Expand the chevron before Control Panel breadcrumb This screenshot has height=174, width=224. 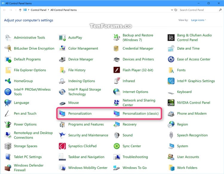coord(29,10)
